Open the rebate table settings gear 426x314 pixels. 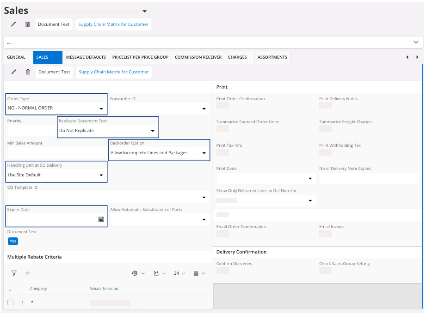(135, 273)
